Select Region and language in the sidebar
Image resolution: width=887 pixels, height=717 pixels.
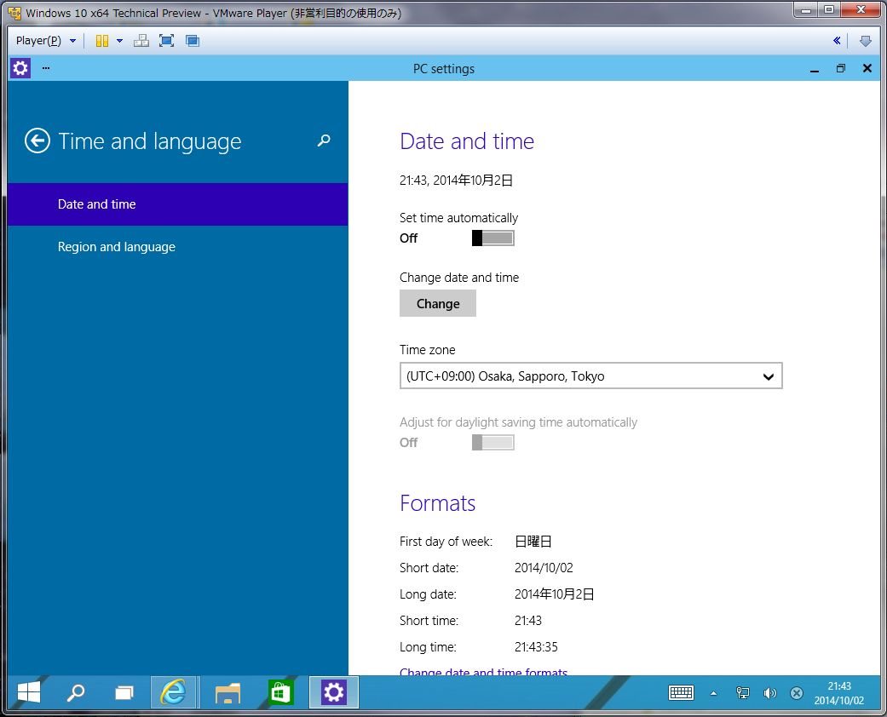coord(177,247)
